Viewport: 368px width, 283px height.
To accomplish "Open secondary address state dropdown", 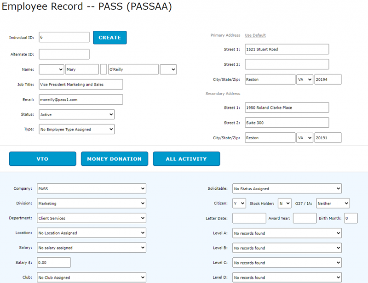I will 305,138.
